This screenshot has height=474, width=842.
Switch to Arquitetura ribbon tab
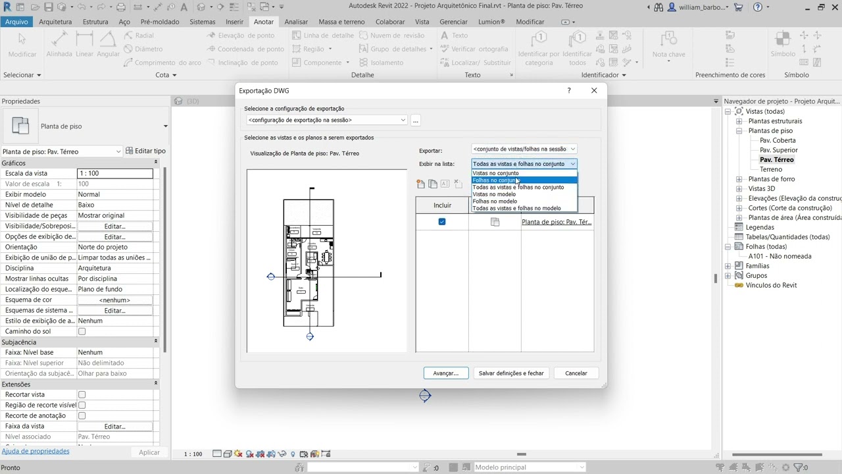[55, 22]
